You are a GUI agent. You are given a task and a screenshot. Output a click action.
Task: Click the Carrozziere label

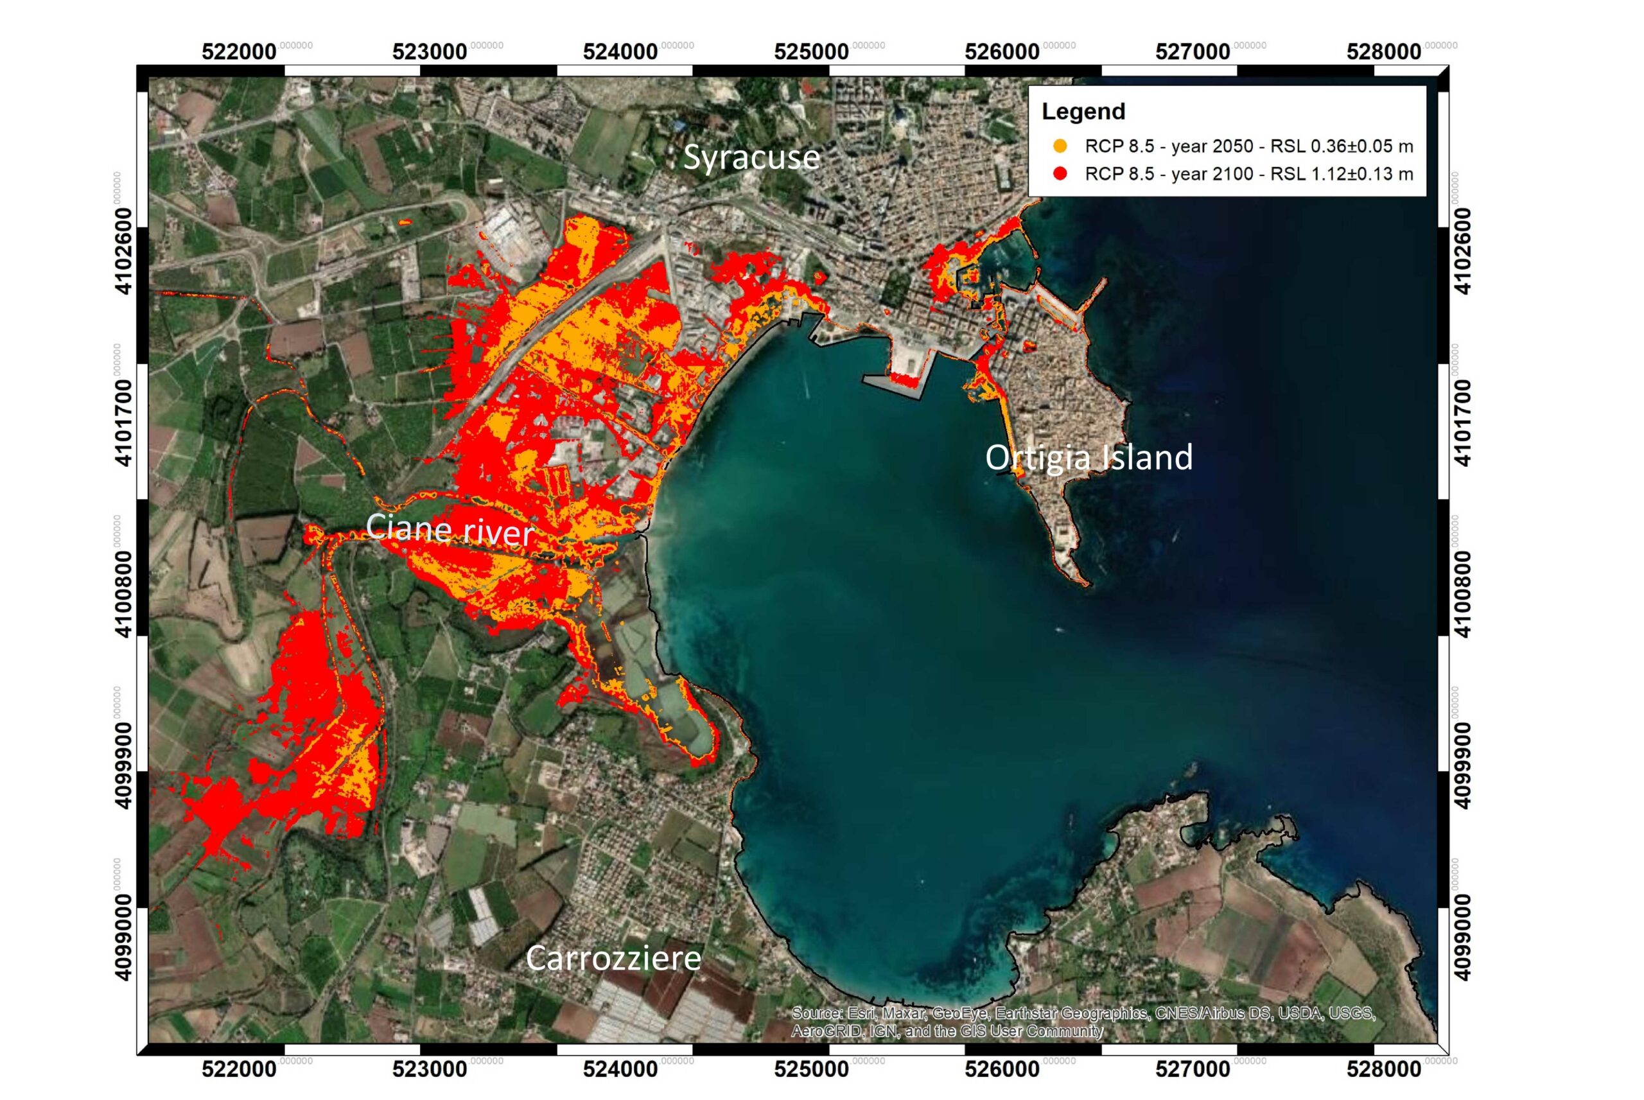tap(614, 959)
